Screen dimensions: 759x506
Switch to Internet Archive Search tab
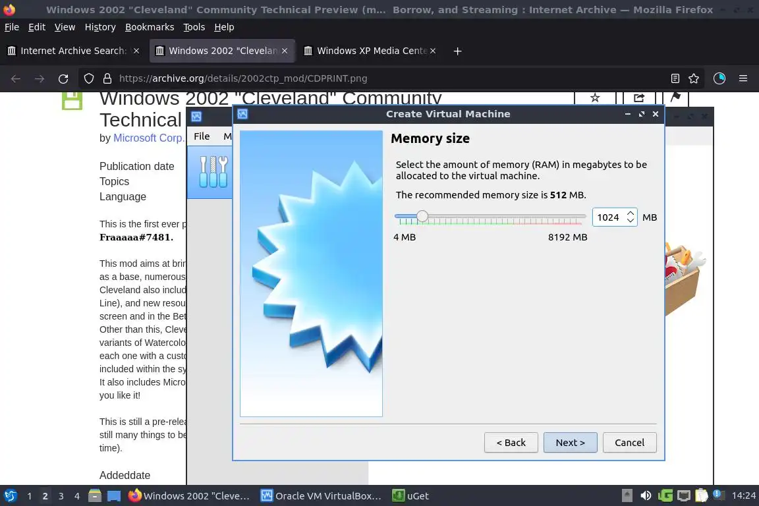tap(73, 51)
